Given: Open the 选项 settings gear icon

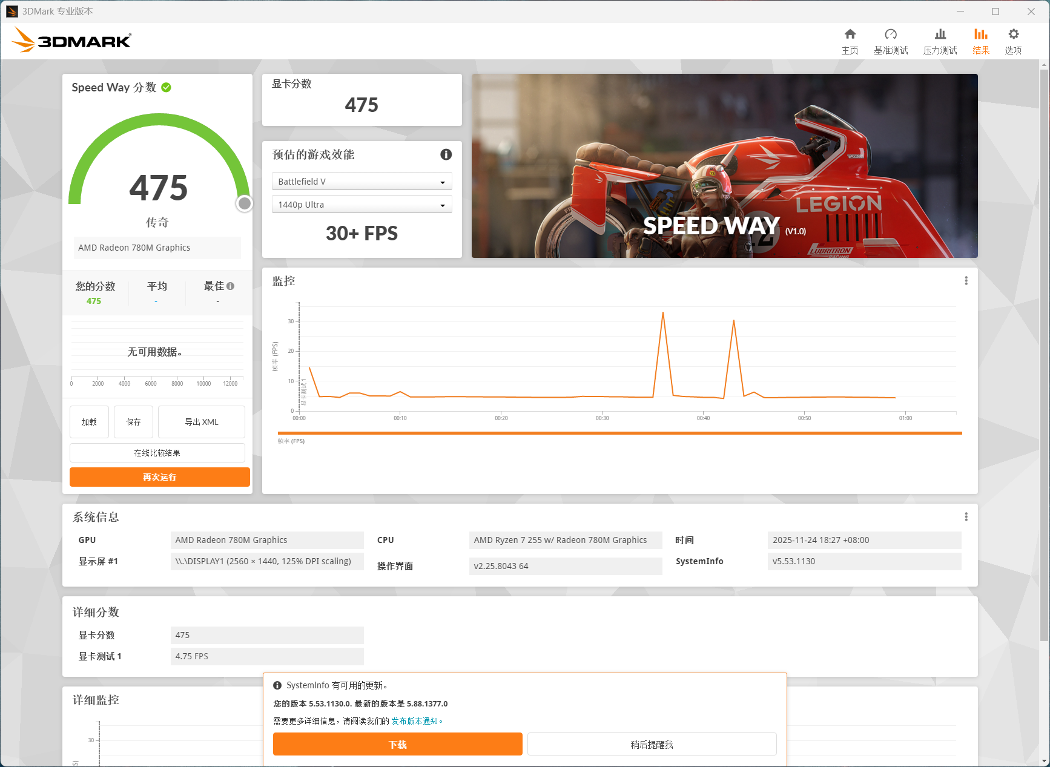Looking at the screenshot, I should [x=1013, y=35].
